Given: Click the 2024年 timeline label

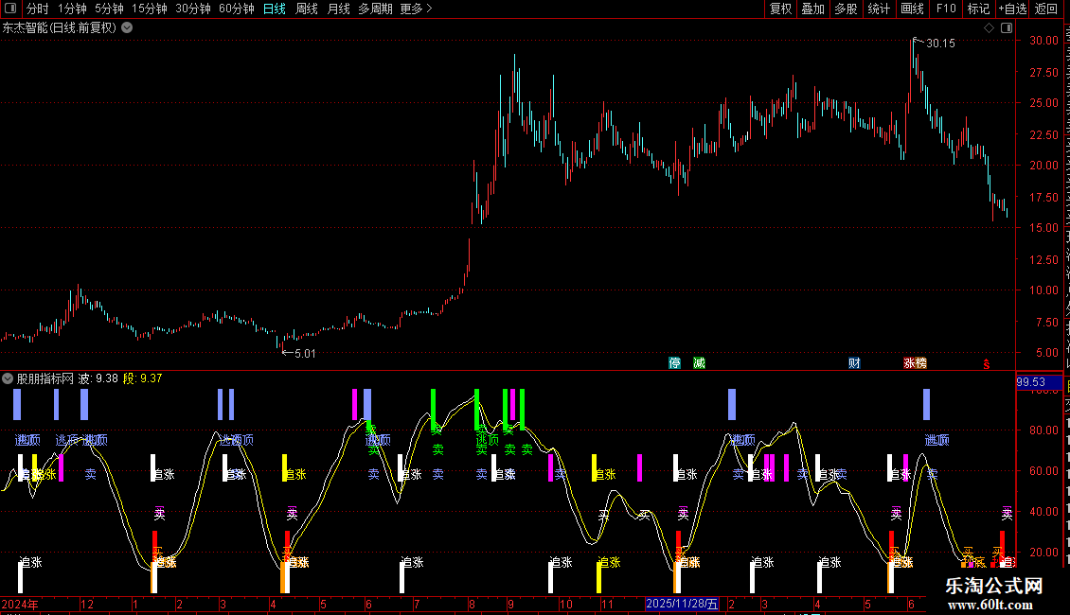Looking at the screenshot, I should click(x=20, y=604).
